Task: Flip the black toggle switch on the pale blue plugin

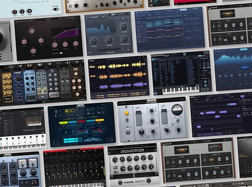Action: click(56, 9)
